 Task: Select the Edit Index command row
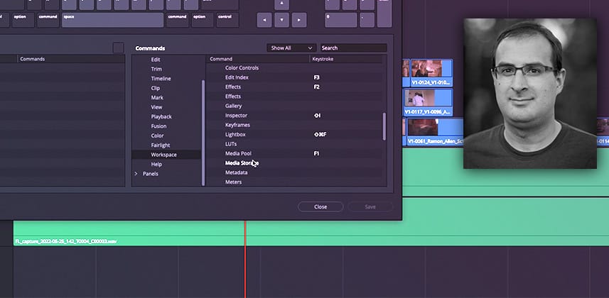[x=294, y=77]
